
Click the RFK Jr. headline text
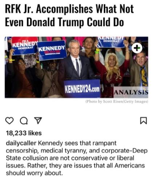pyautogui.click(x=69, y=16)
